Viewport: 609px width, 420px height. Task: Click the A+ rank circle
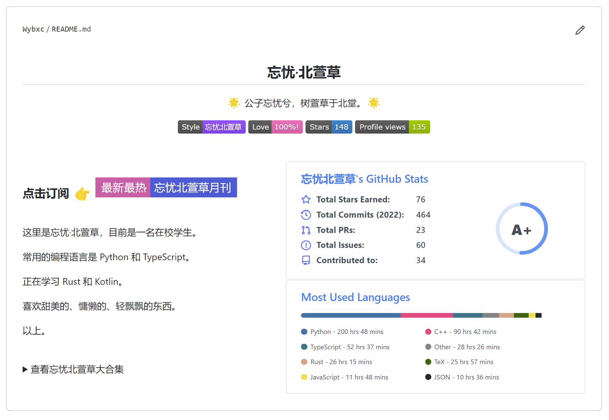point(522,229)
